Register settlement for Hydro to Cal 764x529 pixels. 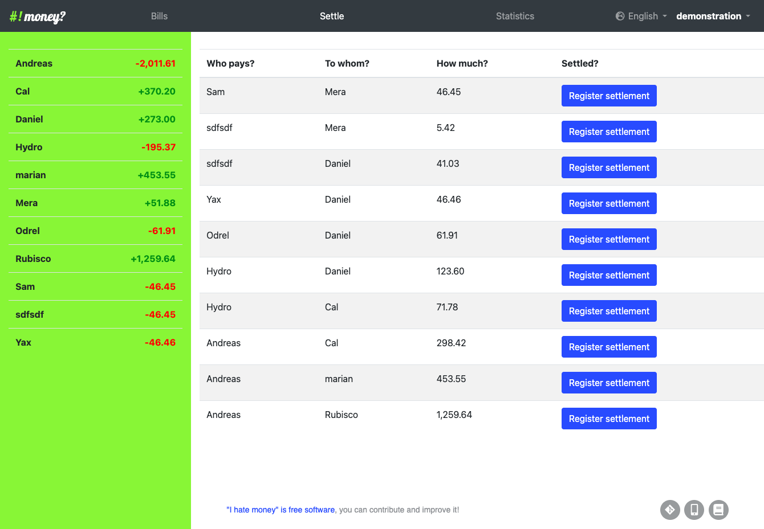coord(609,311)
